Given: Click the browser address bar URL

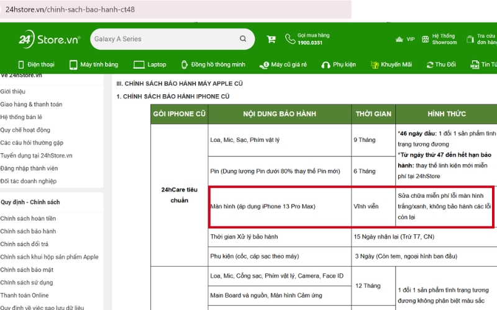Looking at the screenshot, I should tap(70, 9).
